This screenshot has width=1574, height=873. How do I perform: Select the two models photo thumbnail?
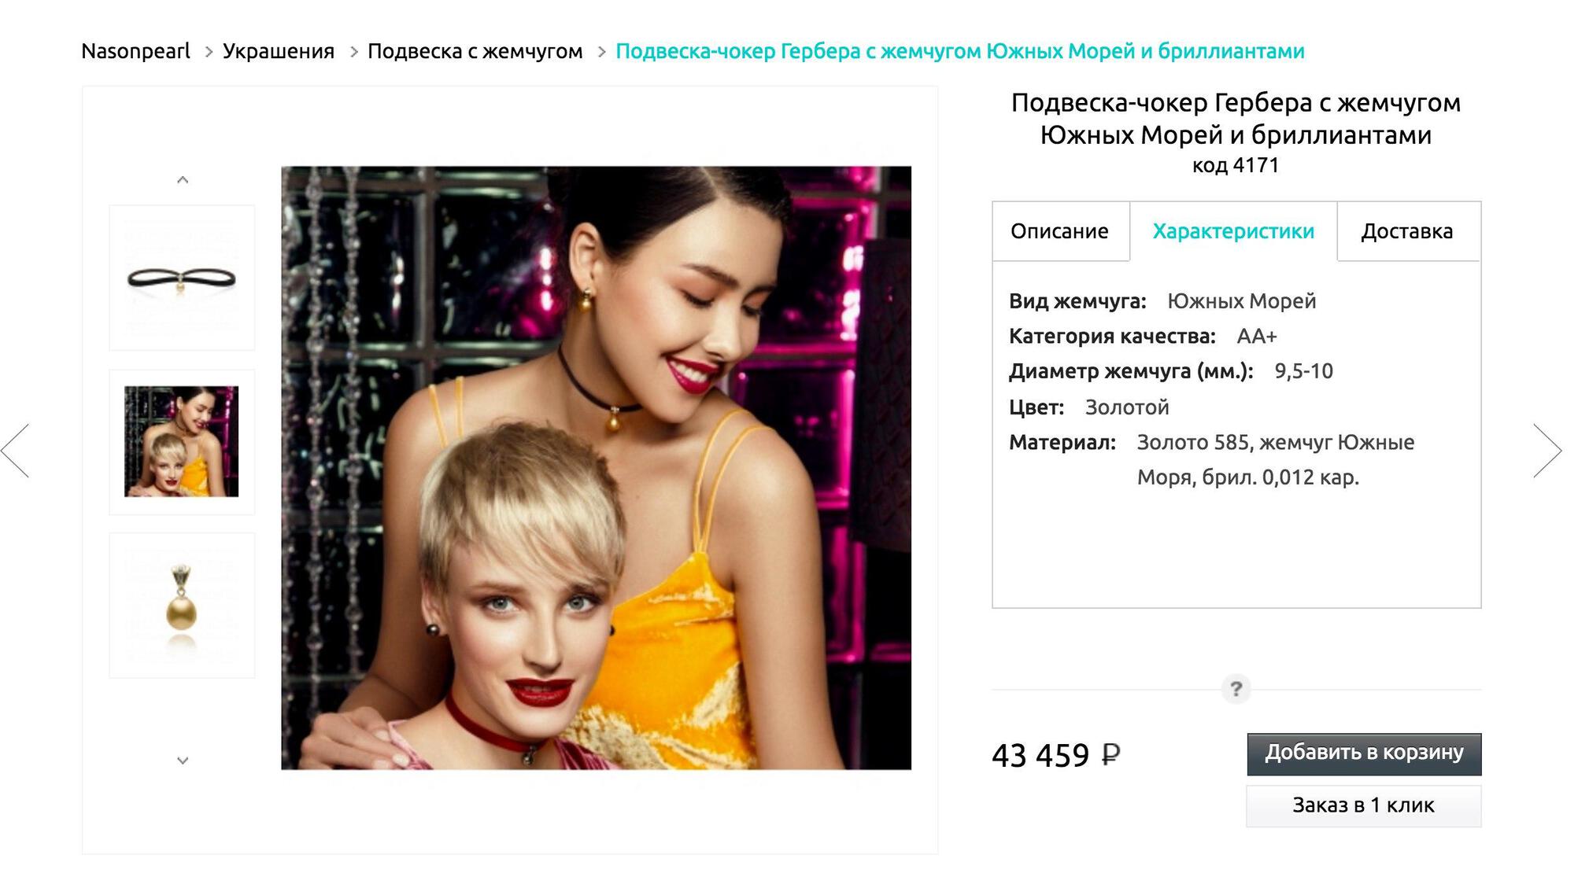[182, 441]
